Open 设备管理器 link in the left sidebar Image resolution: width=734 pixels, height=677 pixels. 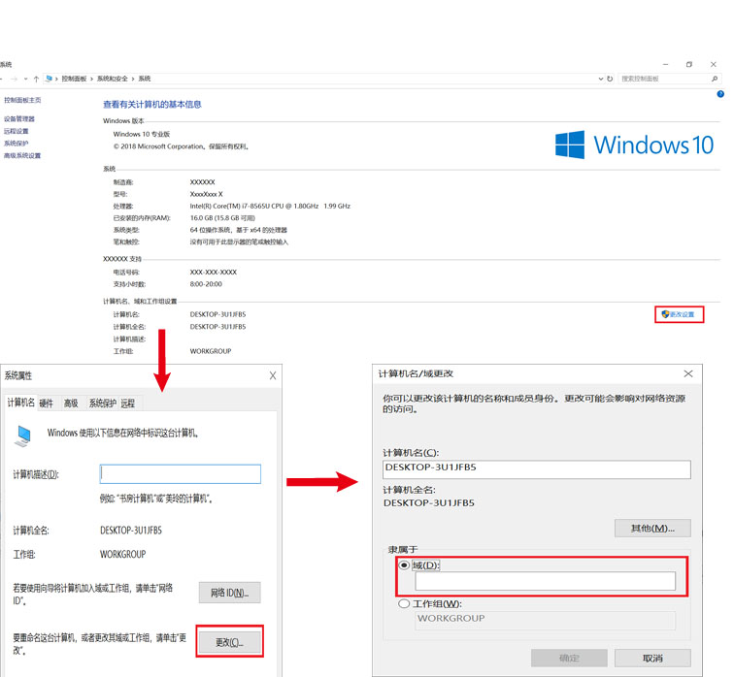tap(18, 119)
